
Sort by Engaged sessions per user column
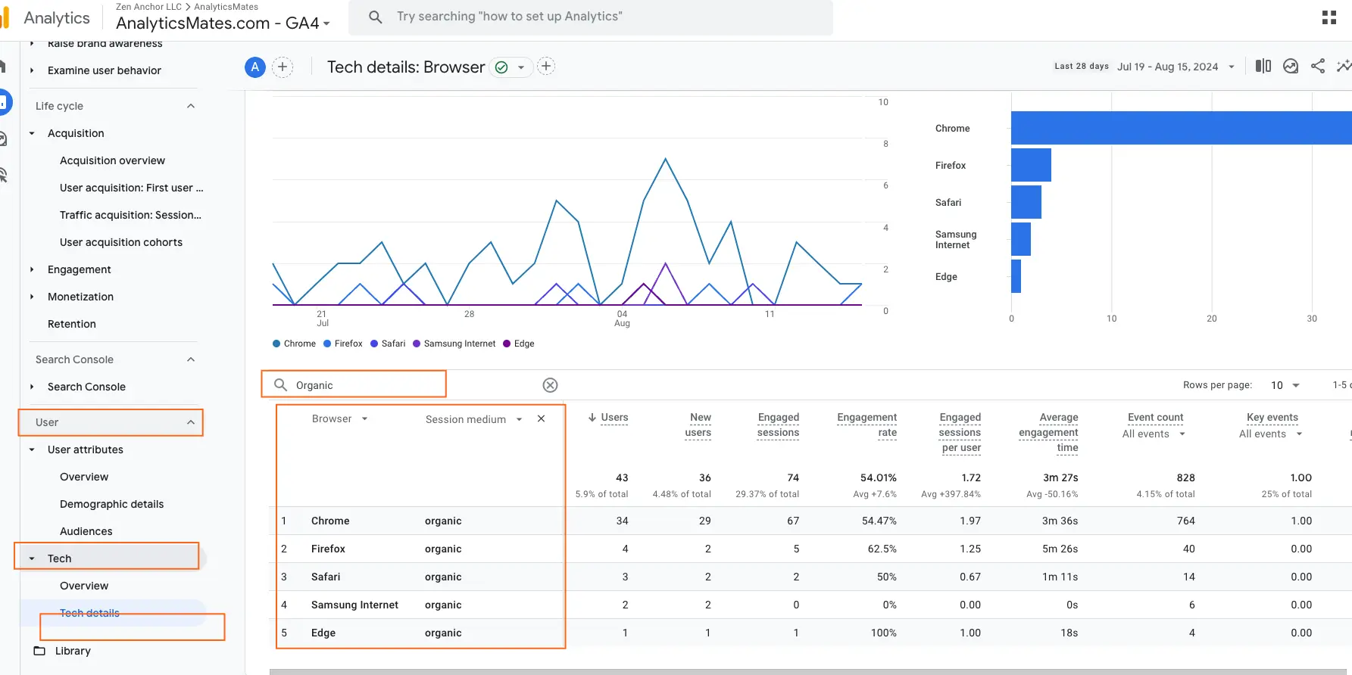(960, 433)
